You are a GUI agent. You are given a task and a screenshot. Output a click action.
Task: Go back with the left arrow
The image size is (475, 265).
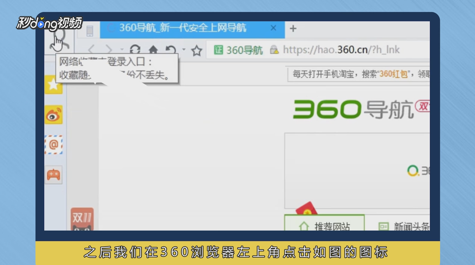click(91, 50)
